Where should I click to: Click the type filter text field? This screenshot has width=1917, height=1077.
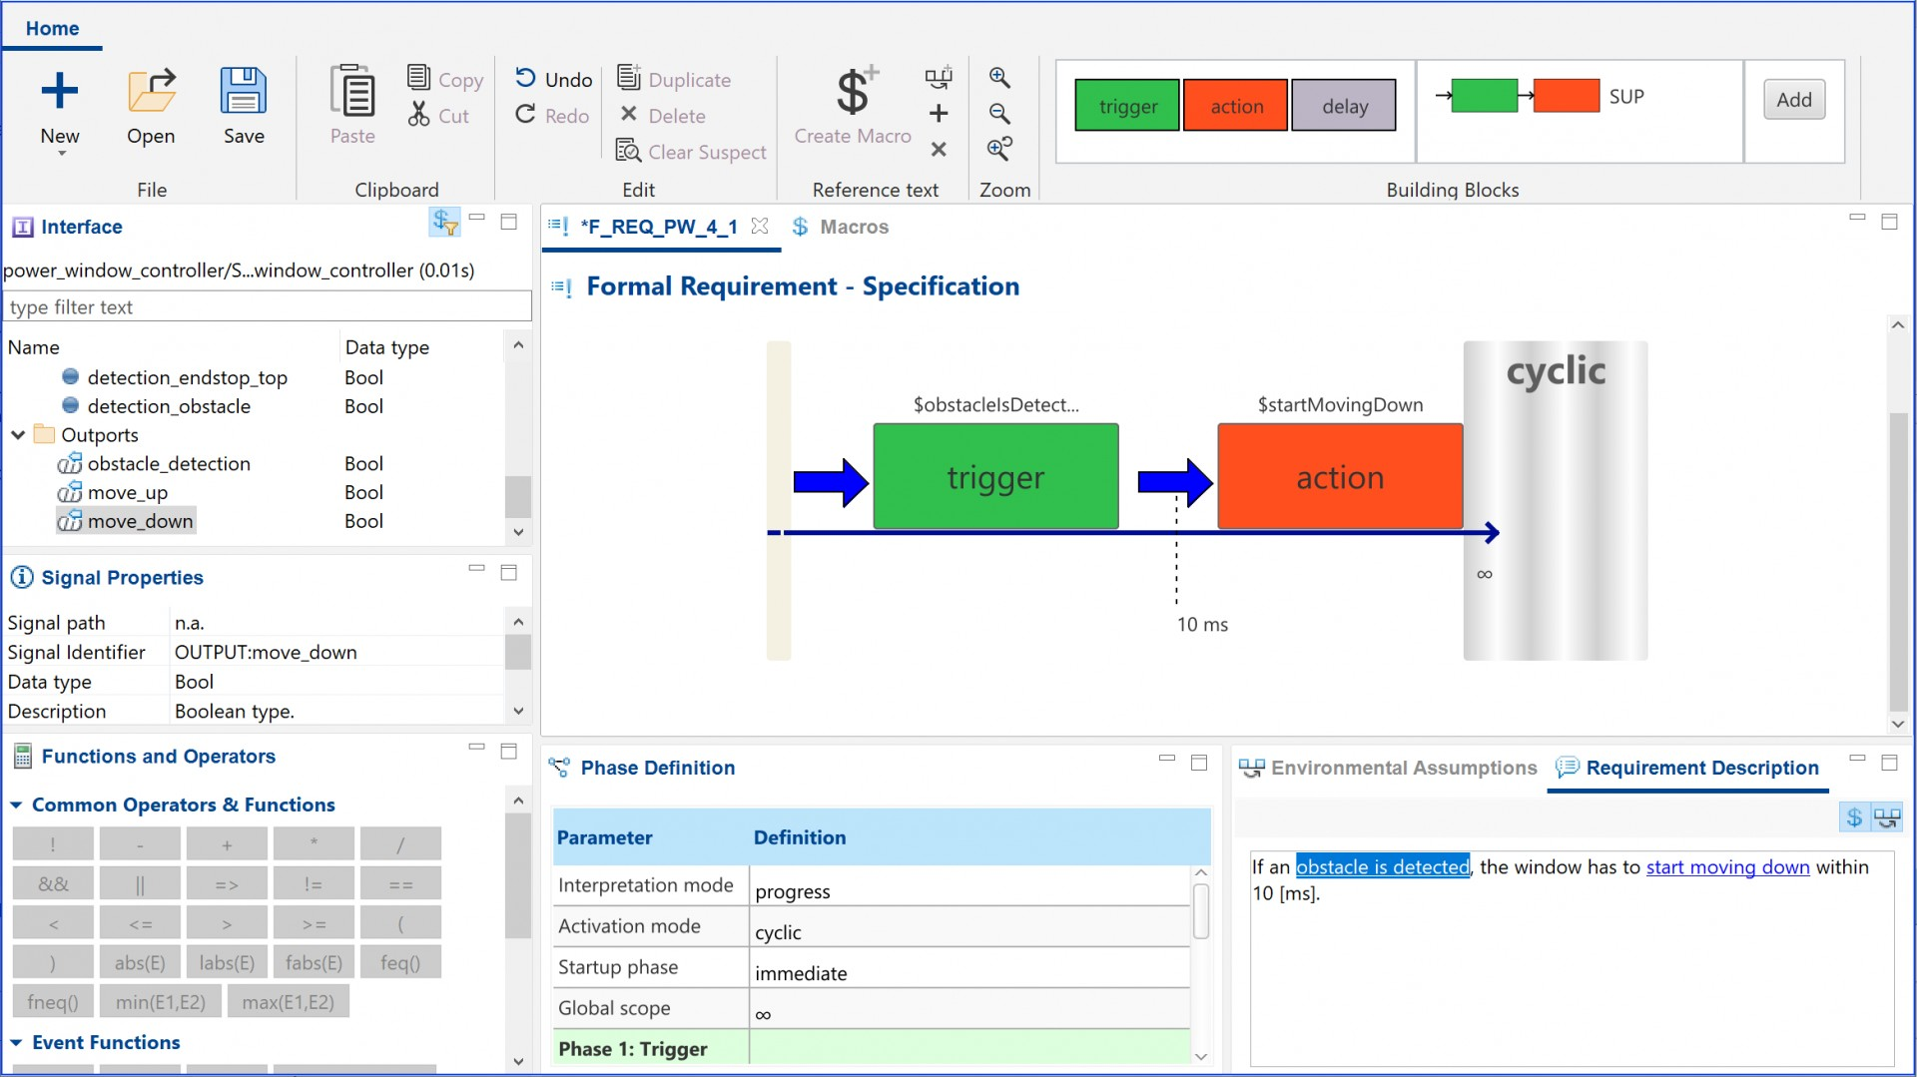pos(268,306)
